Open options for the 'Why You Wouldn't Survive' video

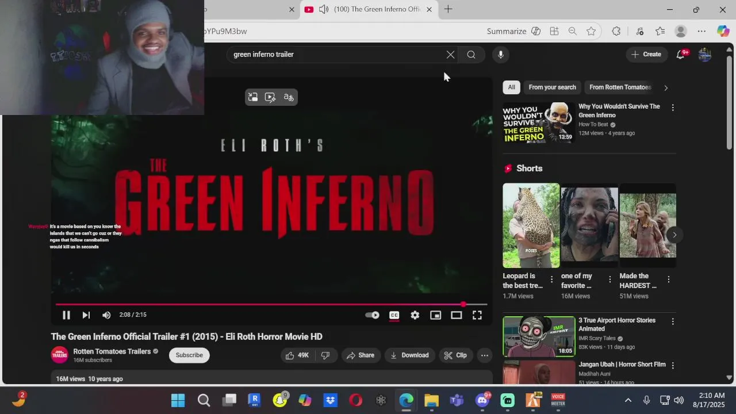click(x=672, y=108)
